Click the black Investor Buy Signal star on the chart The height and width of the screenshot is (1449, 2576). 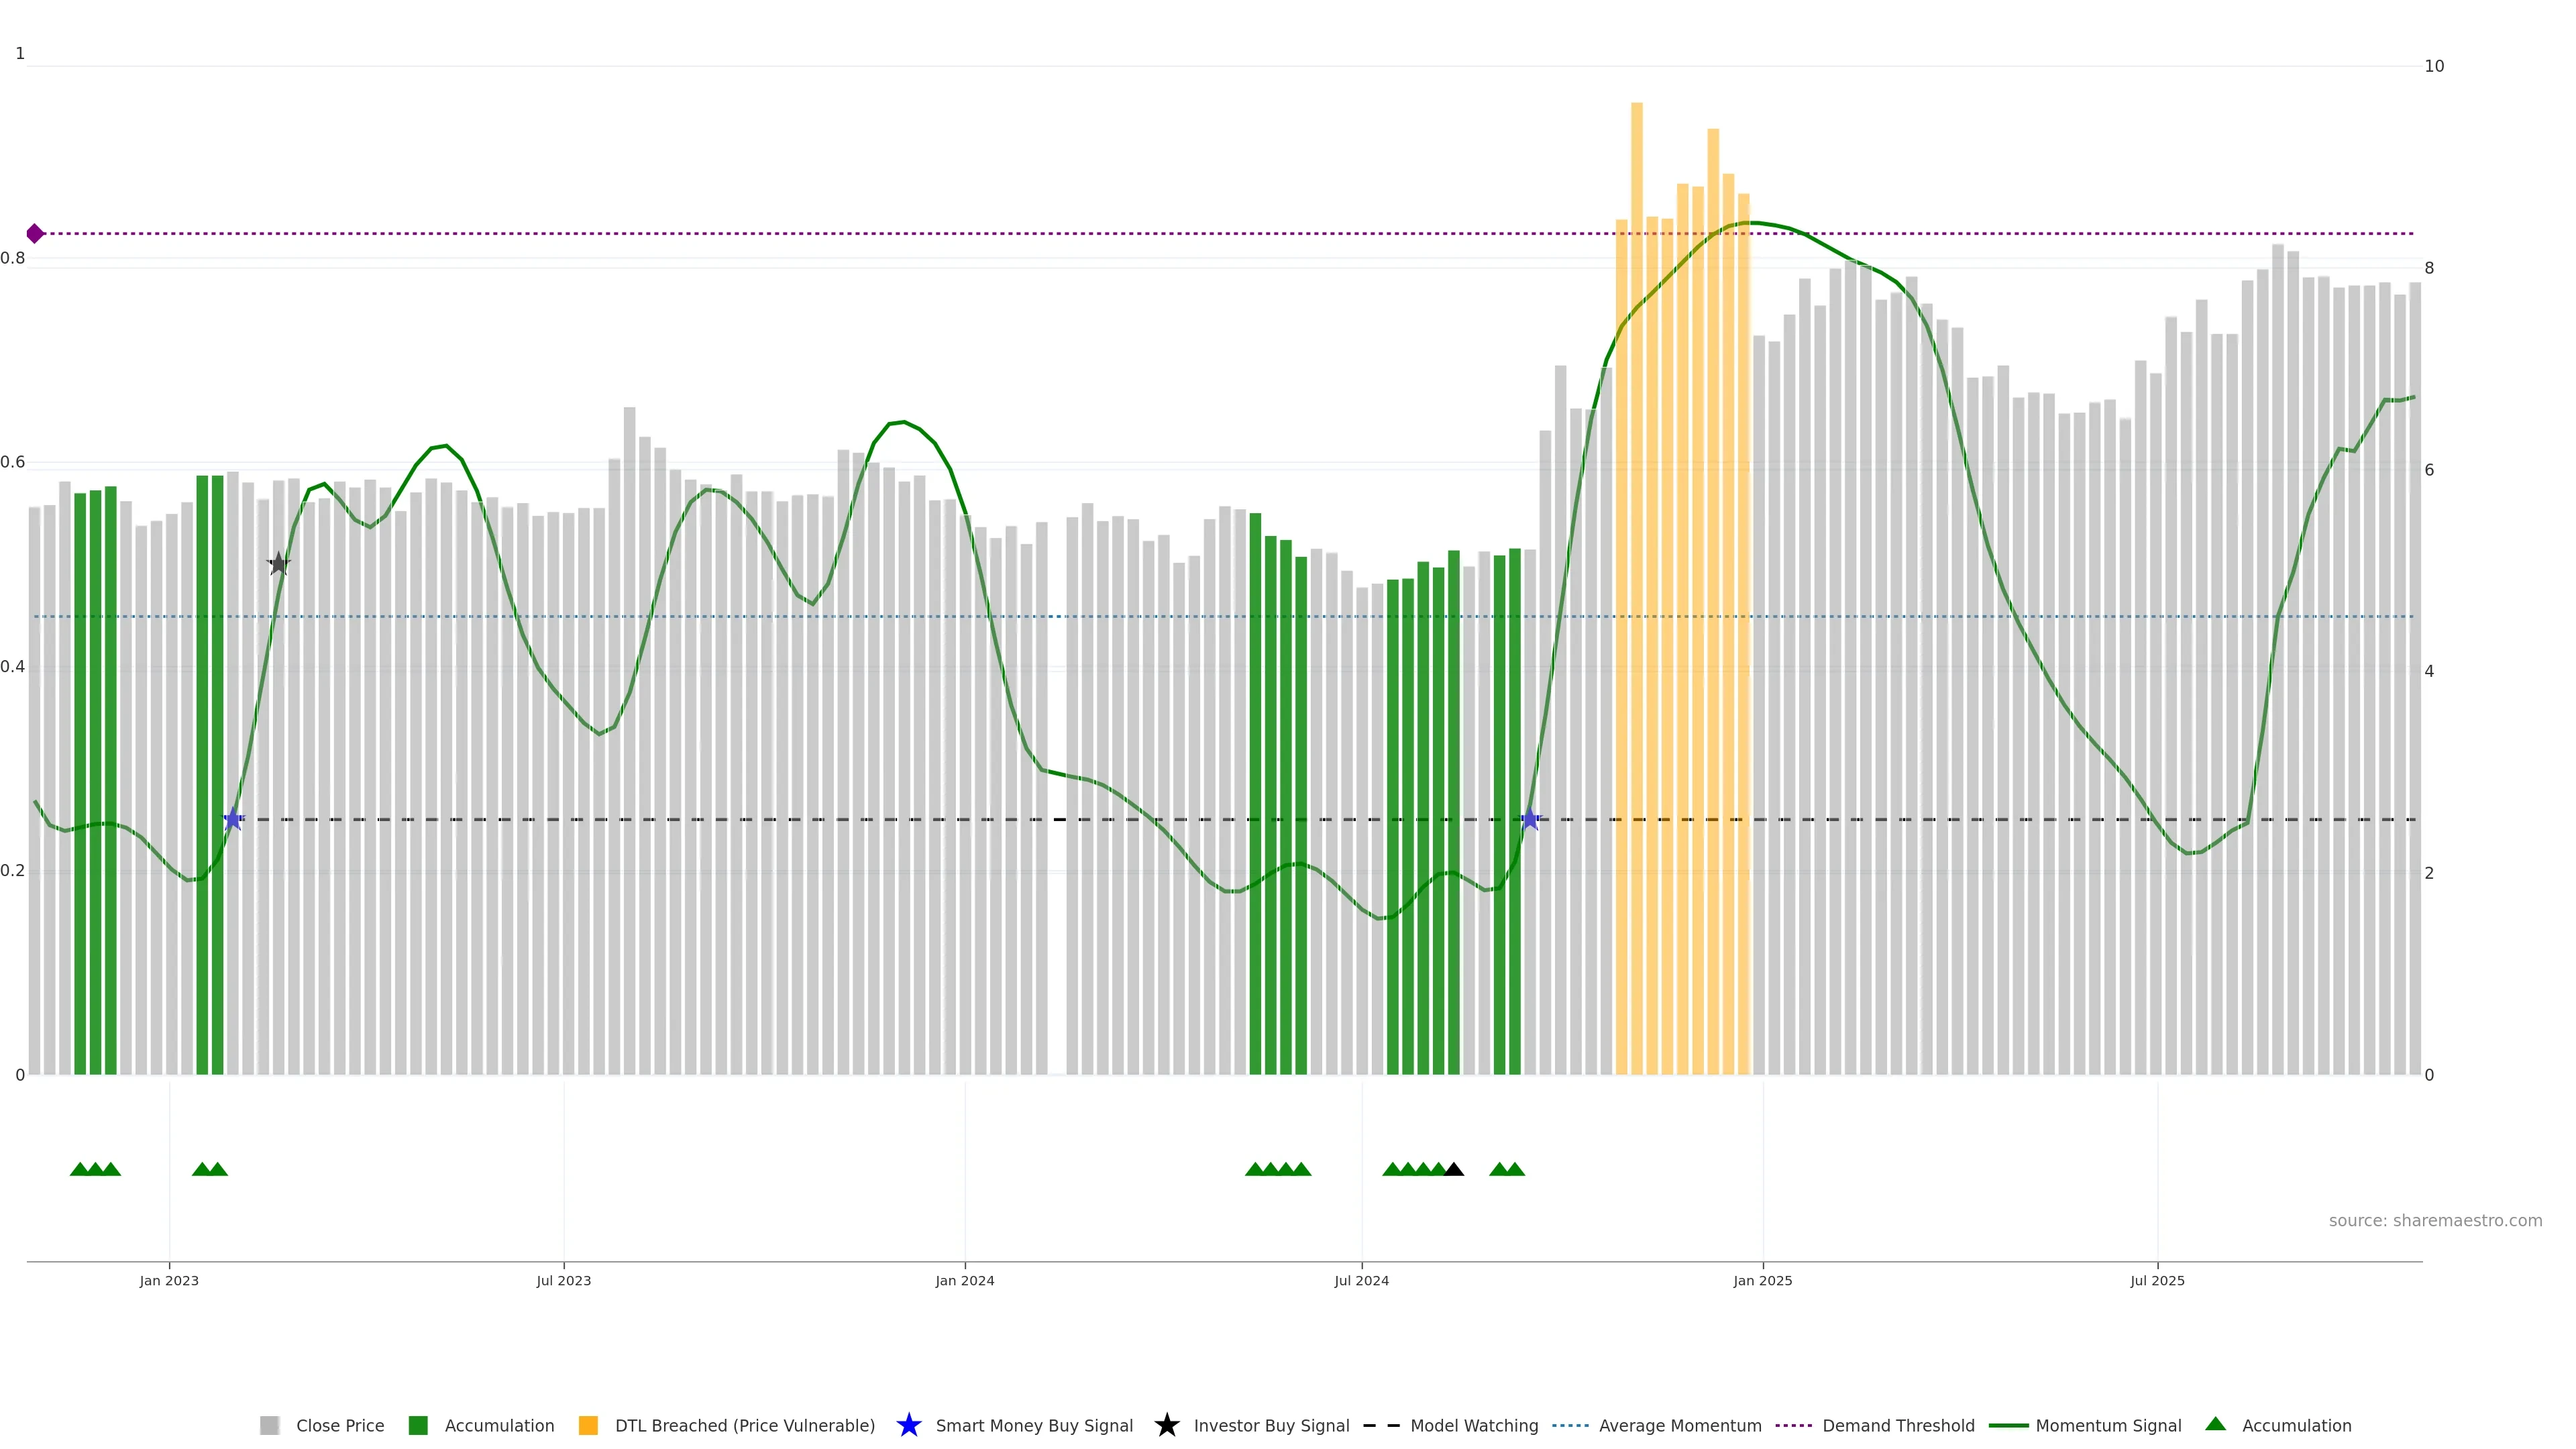click(x=279, y=564)
